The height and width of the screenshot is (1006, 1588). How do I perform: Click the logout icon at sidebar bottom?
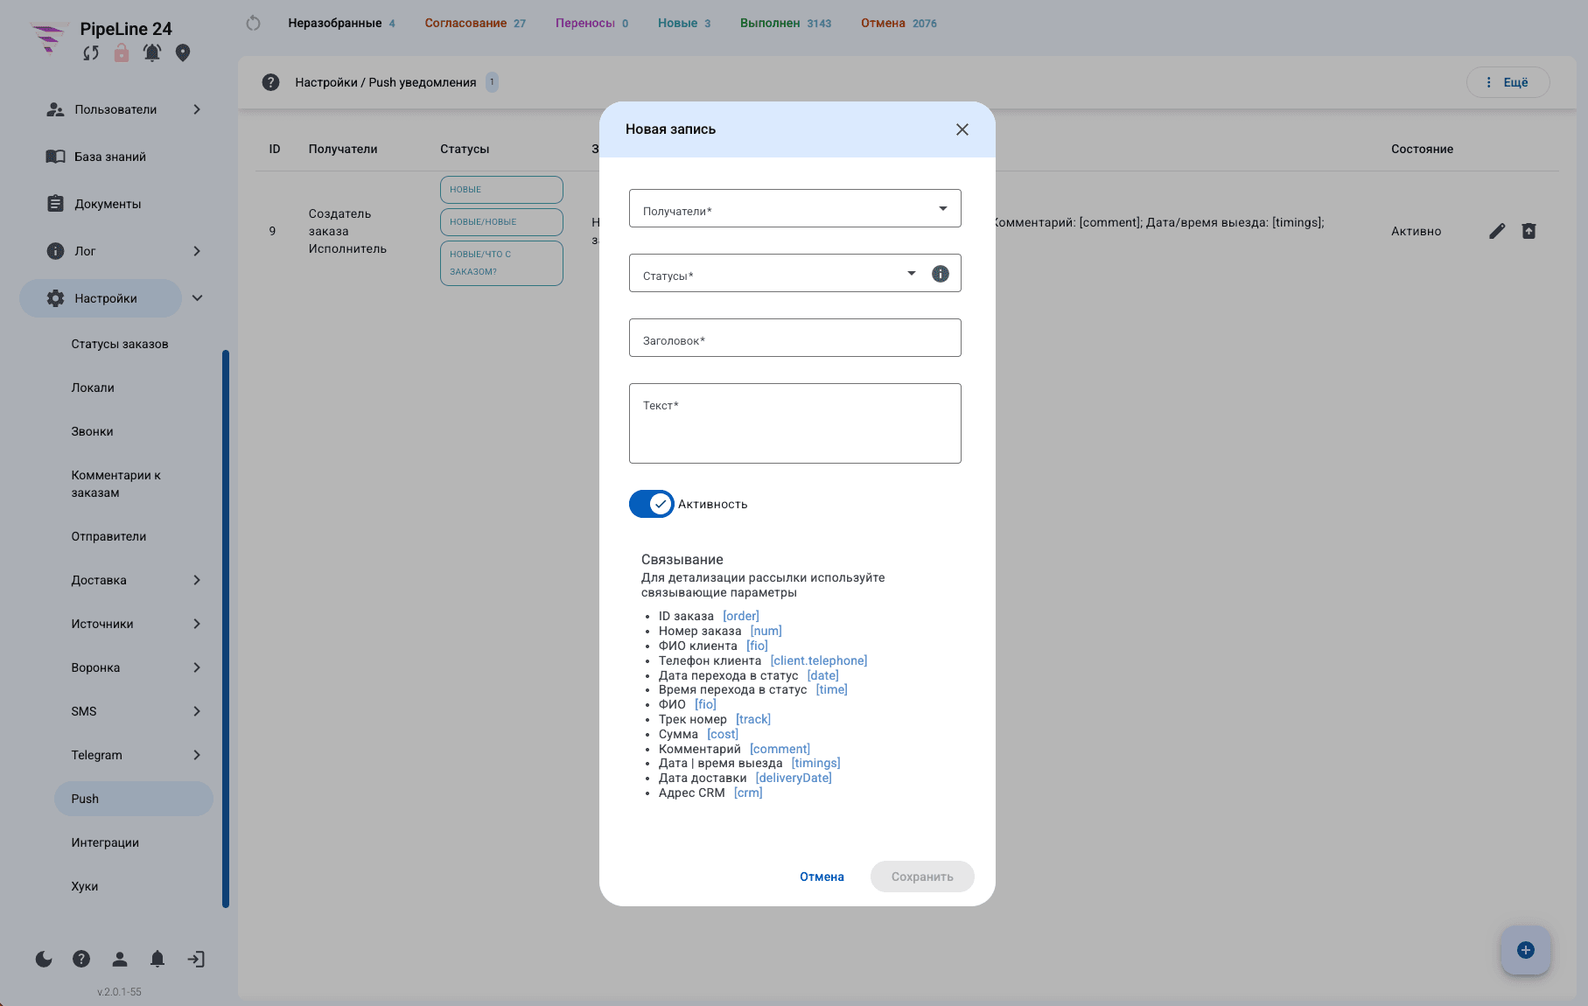(196, 959)
